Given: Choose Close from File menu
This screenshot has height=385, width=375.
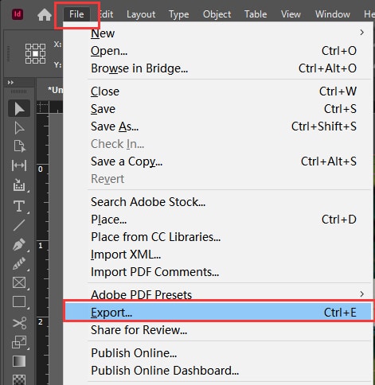Looking at the screenshot, I should pos(217,91).
